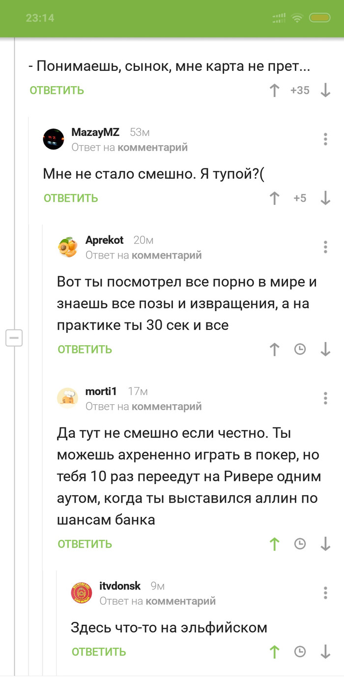Downvote the itvdonsk comment
The height and width of the screenshot is (679, 344).
click(x=325, y=652)
